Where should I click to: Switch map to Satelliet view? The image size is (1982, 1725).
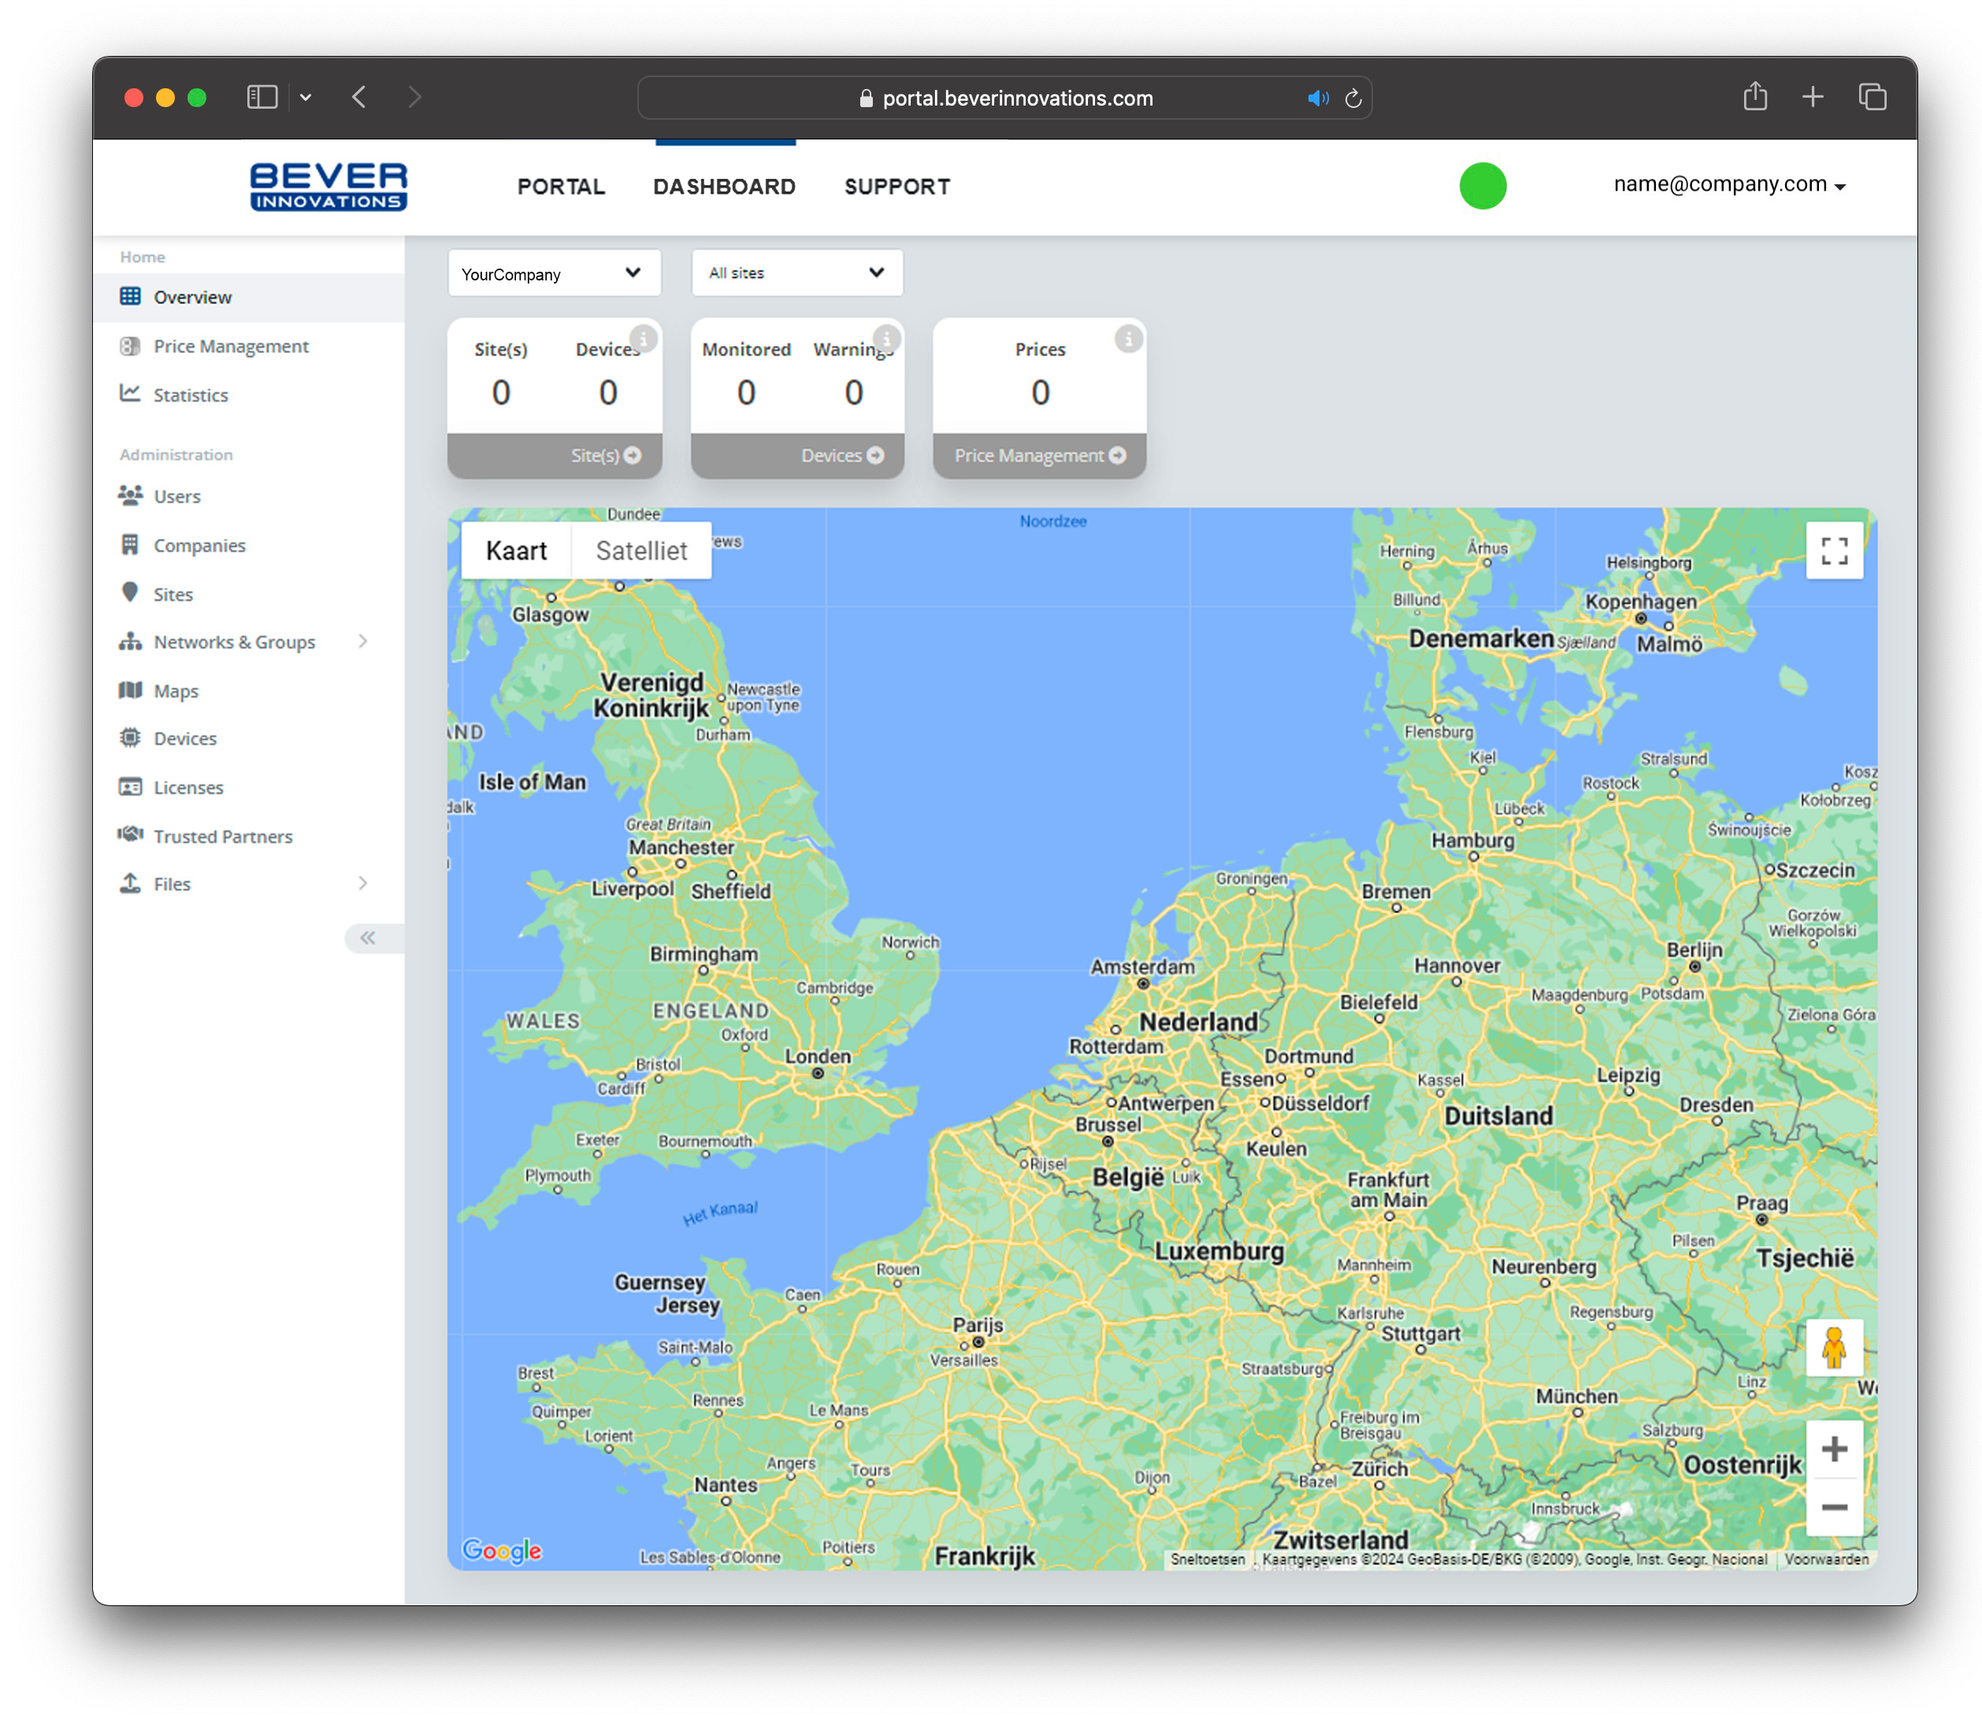[x=641, y=551]
